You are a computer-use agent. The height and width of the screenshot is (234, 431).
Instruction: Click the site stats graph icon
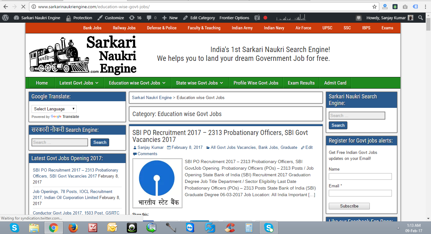pyautogui.click(x=290, y=18)
